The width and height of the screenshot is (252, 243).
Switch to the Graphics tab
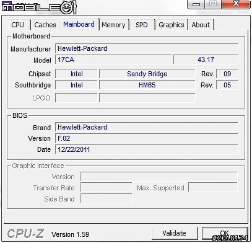(172, 25)
